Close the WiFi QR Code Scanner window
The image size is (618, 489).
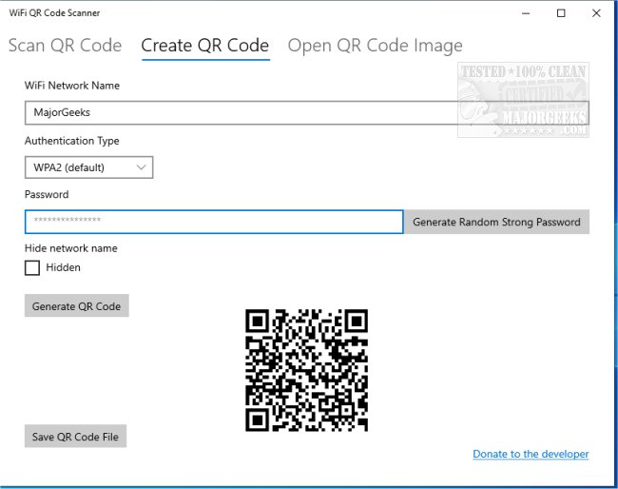(596, 13)
